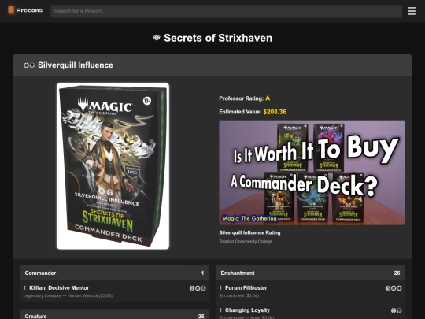Screen dimensions: 425x319
Task: Click the Secrets of Strixhaven title
Action: (x=218, y=38)
